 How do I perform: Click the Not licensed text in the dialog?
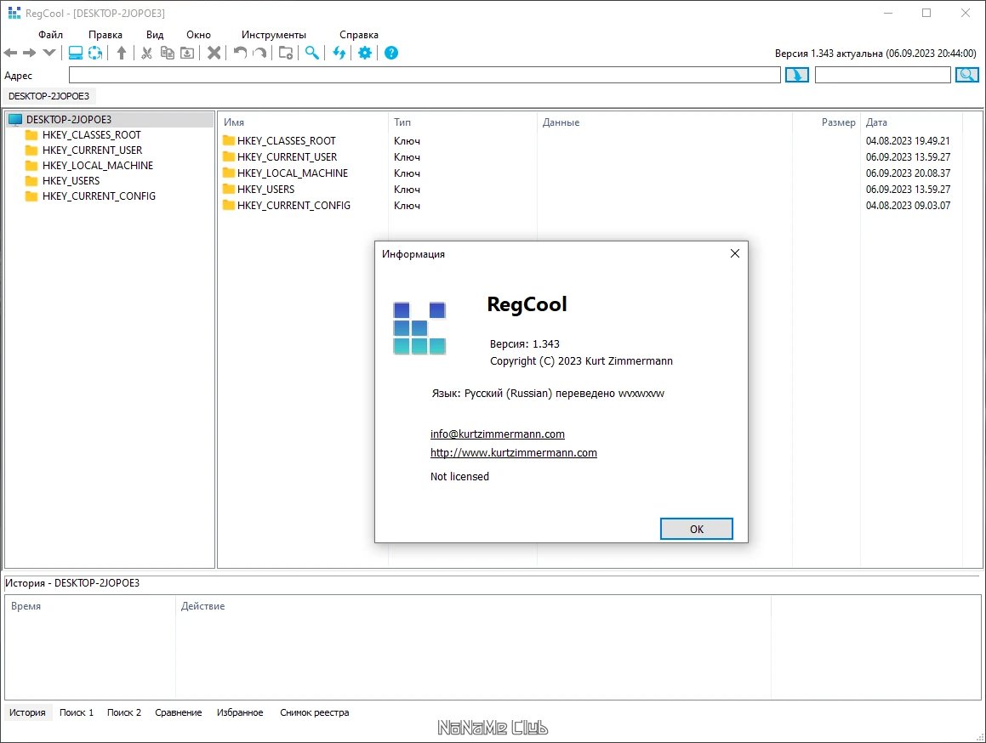click(459, 476)
